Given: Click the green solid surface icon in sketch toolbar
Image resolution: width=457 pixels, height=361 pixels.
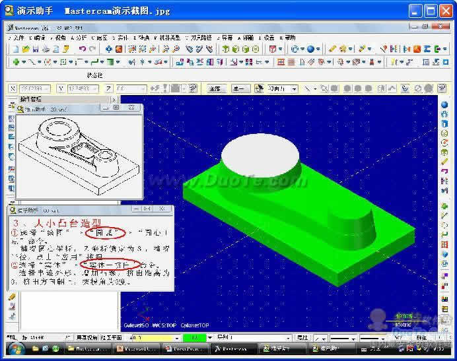Looking at the screenshot, I should pyautogui.click(x=110, y=62).
